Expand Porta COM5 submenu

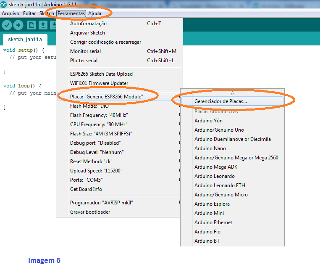point(119,180)
